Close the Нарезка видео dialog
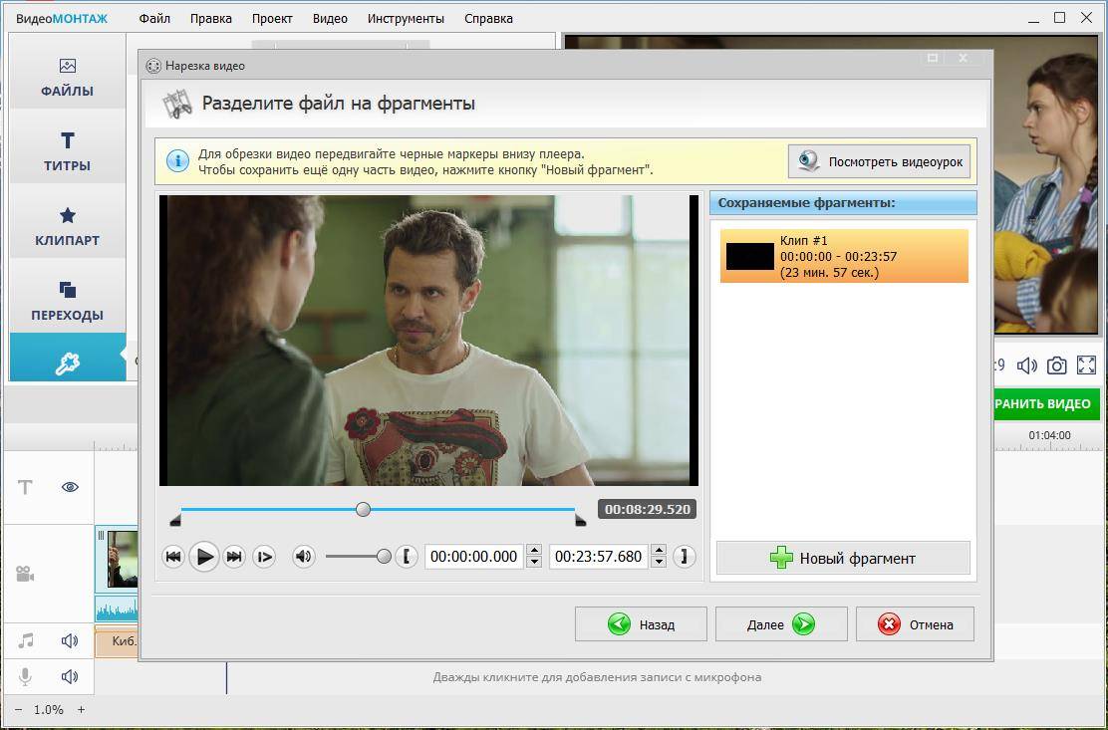Viewport: 1108px width, 730px height. click(x=964, y=58)
